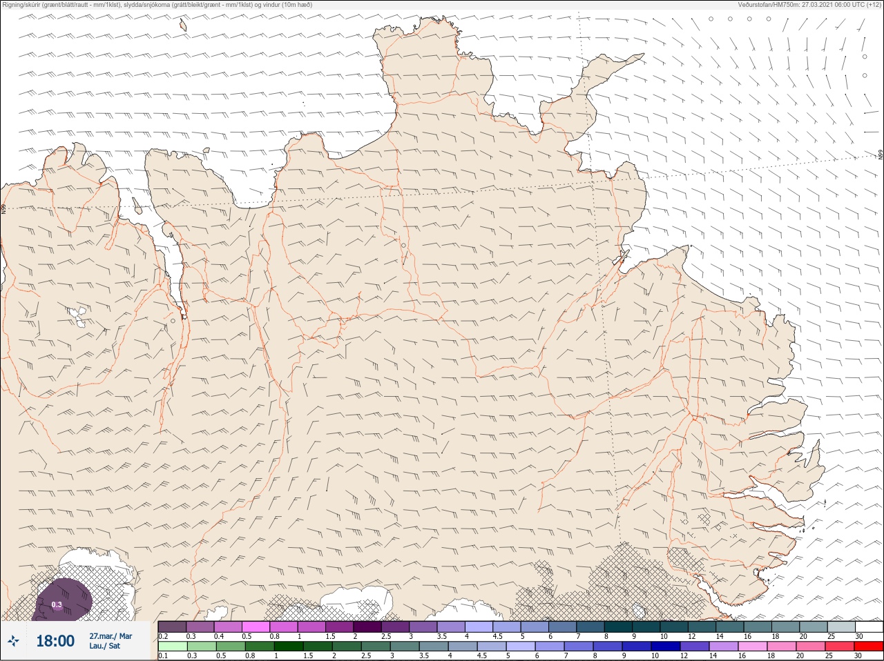Click the 0.1 label on the rain legend
Screen dimensions: 884x661
coord(163,655)
